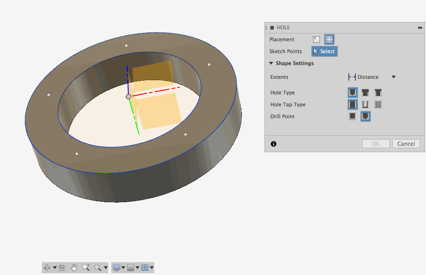
Task: Set Hole Type to countersink
Action: point(378,93)
